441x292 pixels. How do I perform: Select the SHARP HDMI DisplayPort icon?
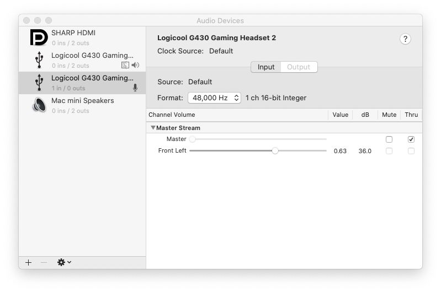39,37
